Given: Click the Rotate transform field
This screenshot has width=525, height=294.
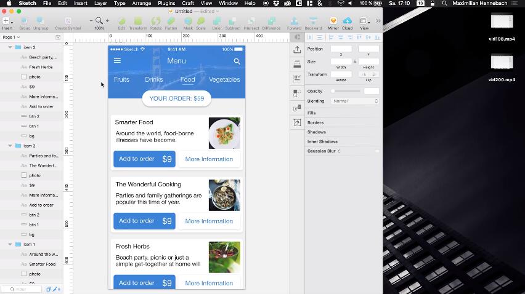Looking at the screenshot, I should (341, 74).
